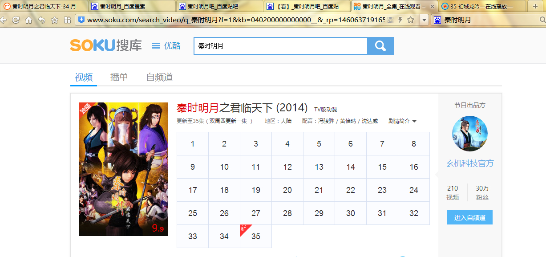The height and width of the screenshot is (257, 546).
Task: Play episode 16
Action: pyautogui.click(x=414, y=167)
